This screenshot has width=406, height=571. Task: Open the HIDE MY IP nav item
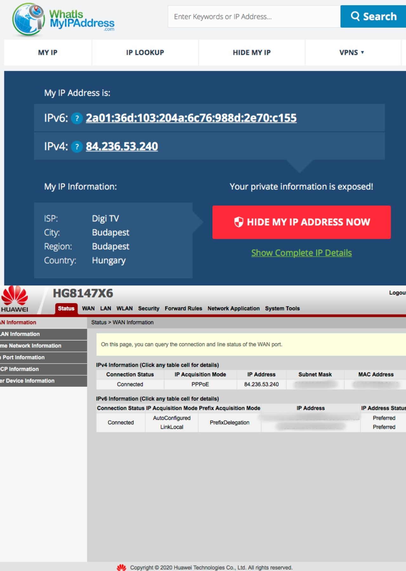[252, 53]
